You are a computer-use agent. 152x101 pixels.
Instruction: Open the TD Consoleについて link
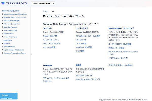tap(51, 40)
